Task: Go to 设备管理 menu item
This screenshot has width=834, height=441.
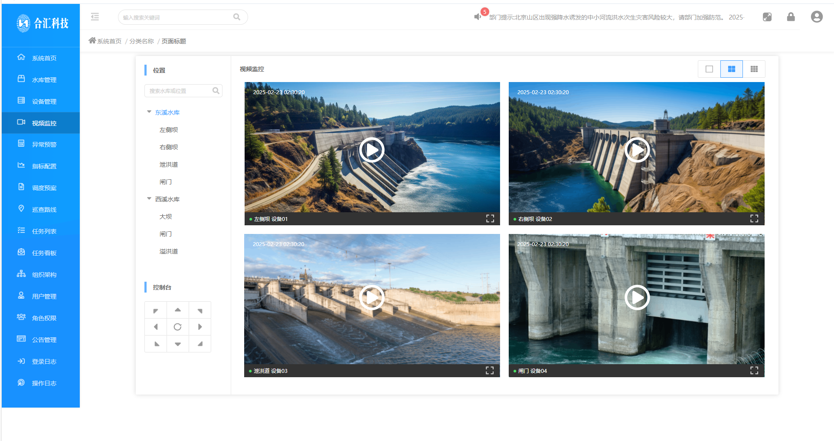Action: 44,102
